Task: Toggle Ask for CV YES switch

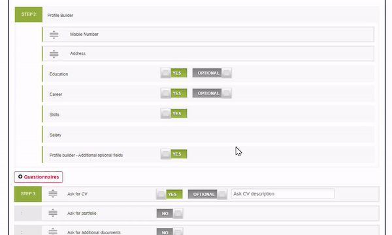Action: [169, 194]
